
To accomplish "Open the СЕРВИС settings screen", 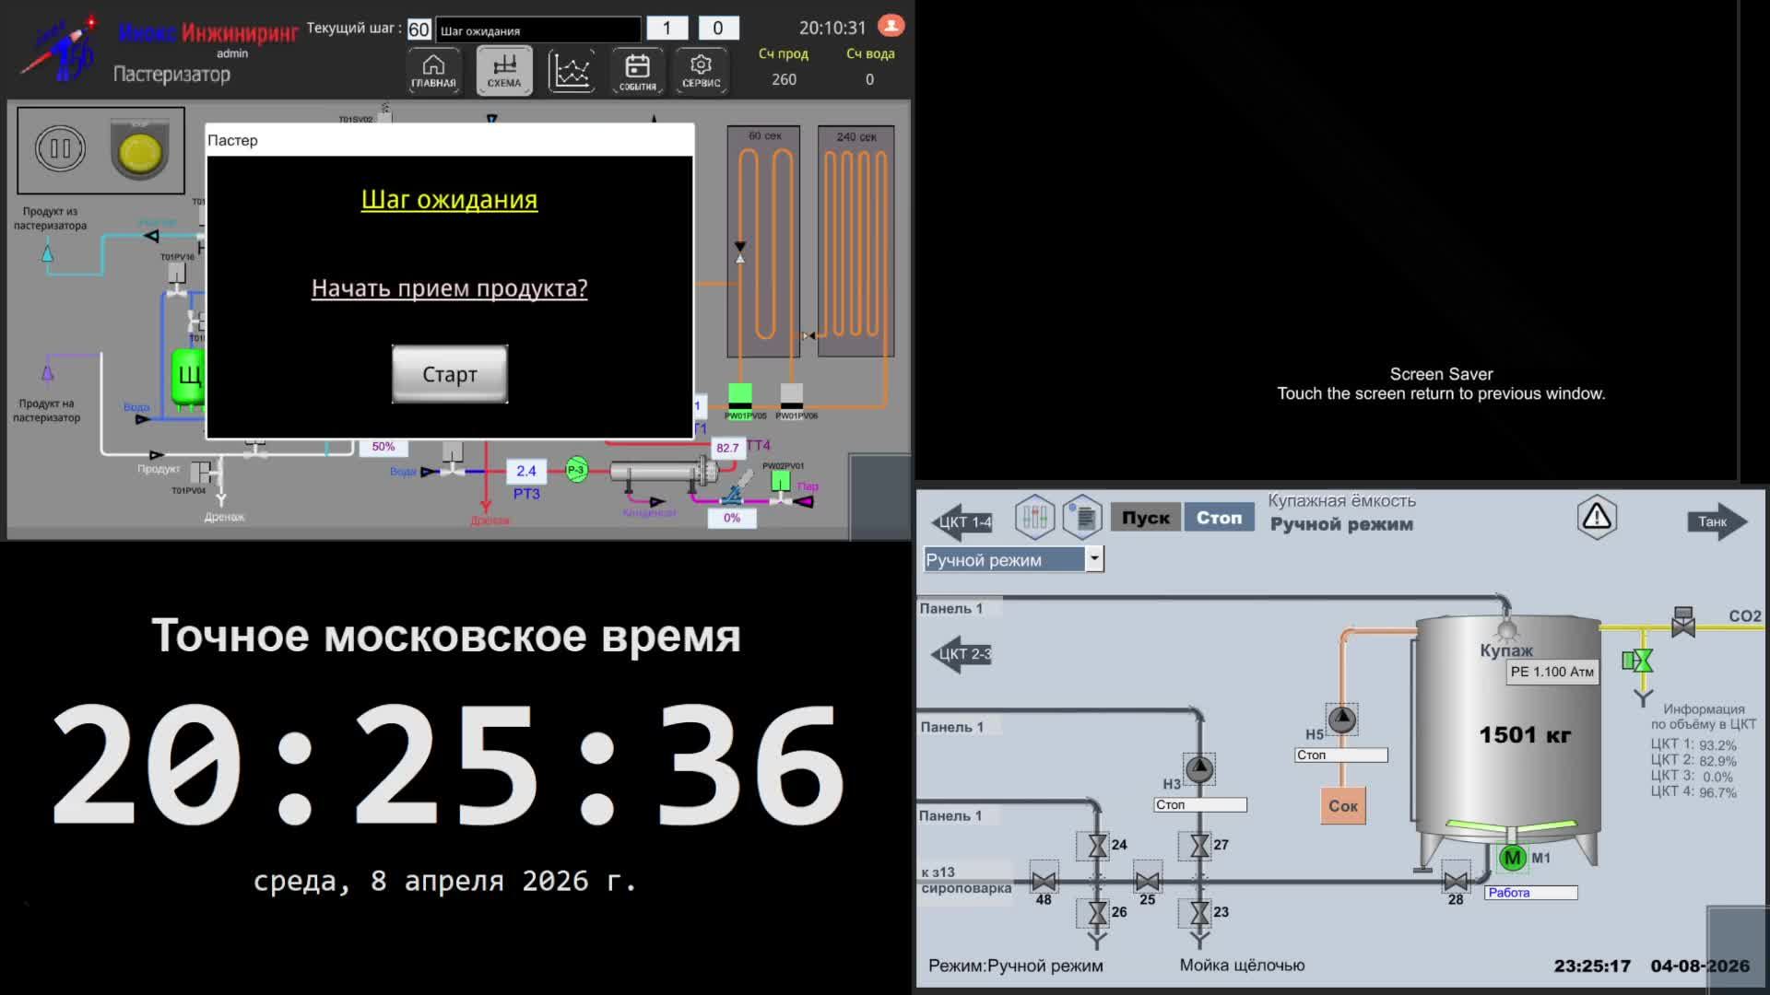I will [x=701, y=68].
